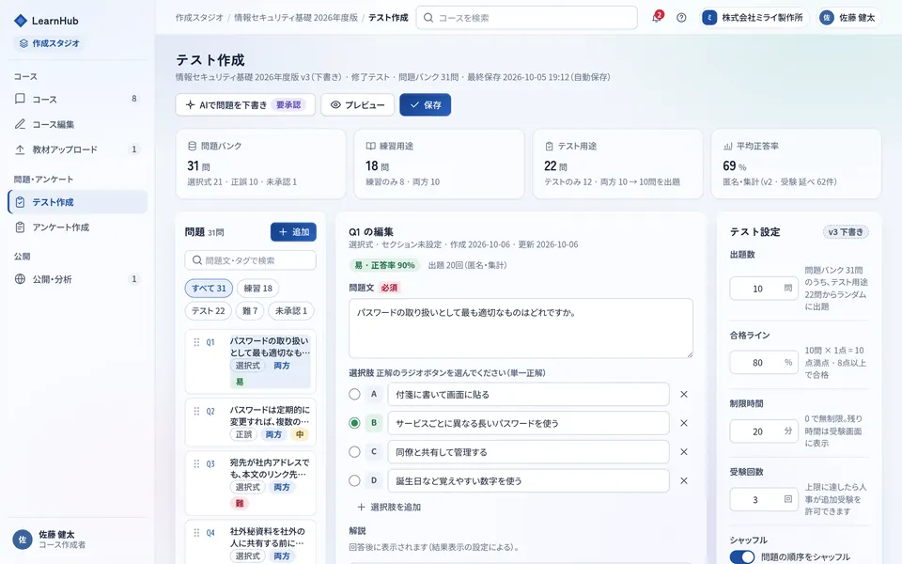
Task: Go to 作成スタジオ breadcrumb
Action: coord(199,18)
